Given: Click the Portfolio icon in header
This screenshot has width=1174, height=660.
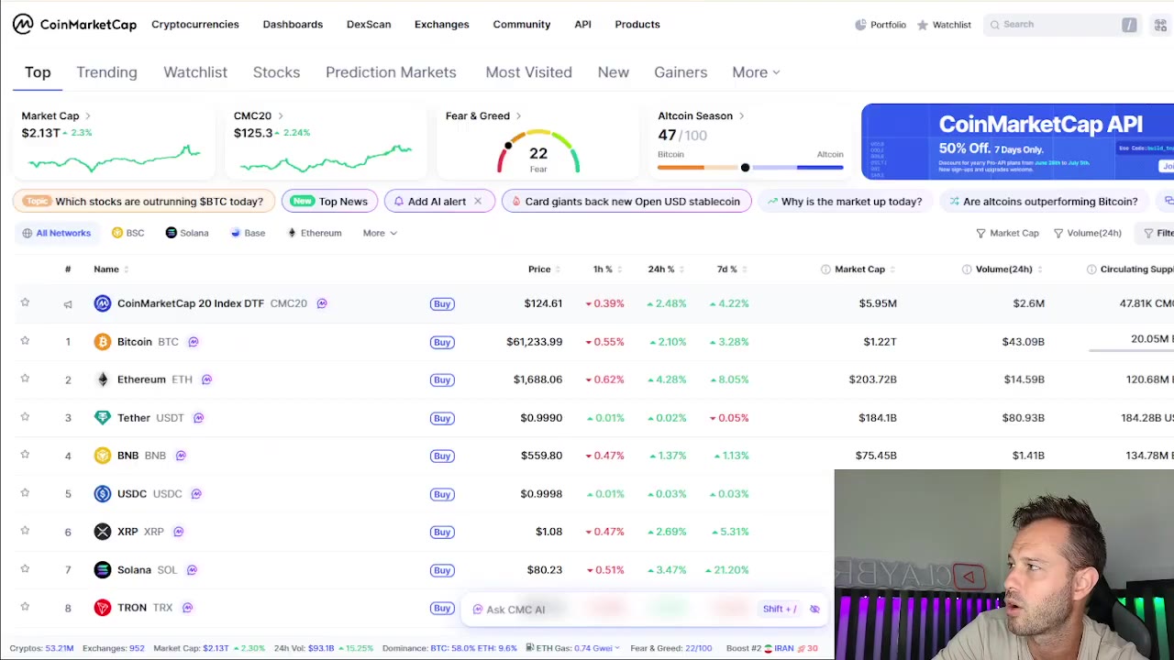Looking at the screenshot, I should [860, 25].
